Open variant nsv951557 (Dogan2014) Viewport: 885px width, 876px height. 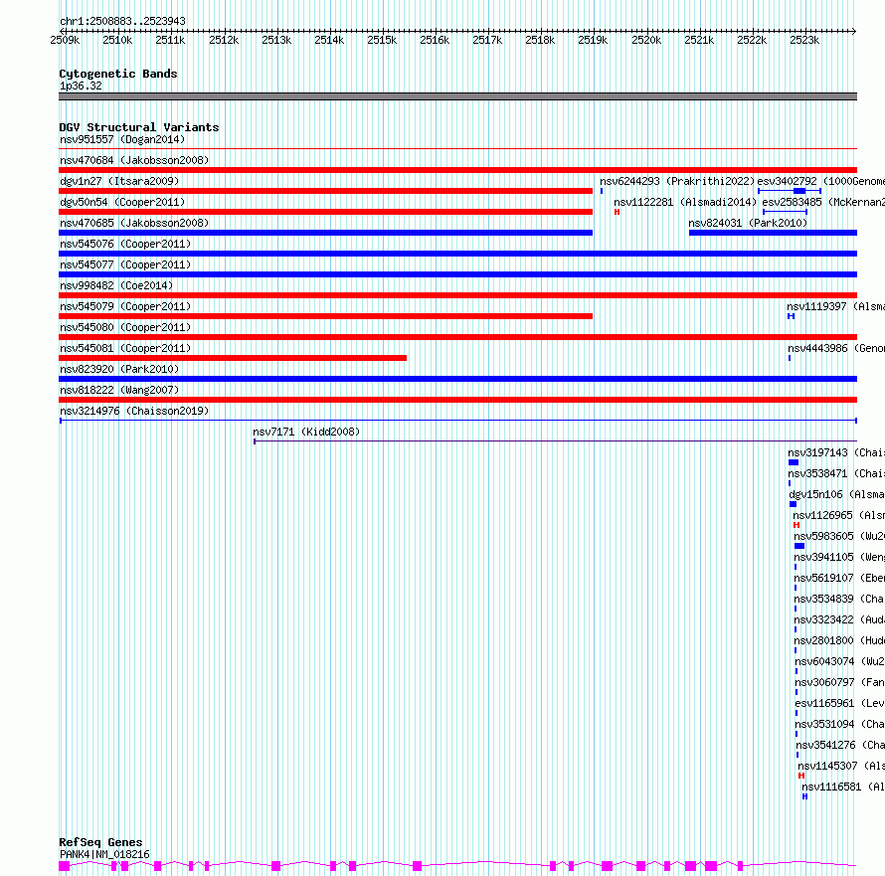122,139
